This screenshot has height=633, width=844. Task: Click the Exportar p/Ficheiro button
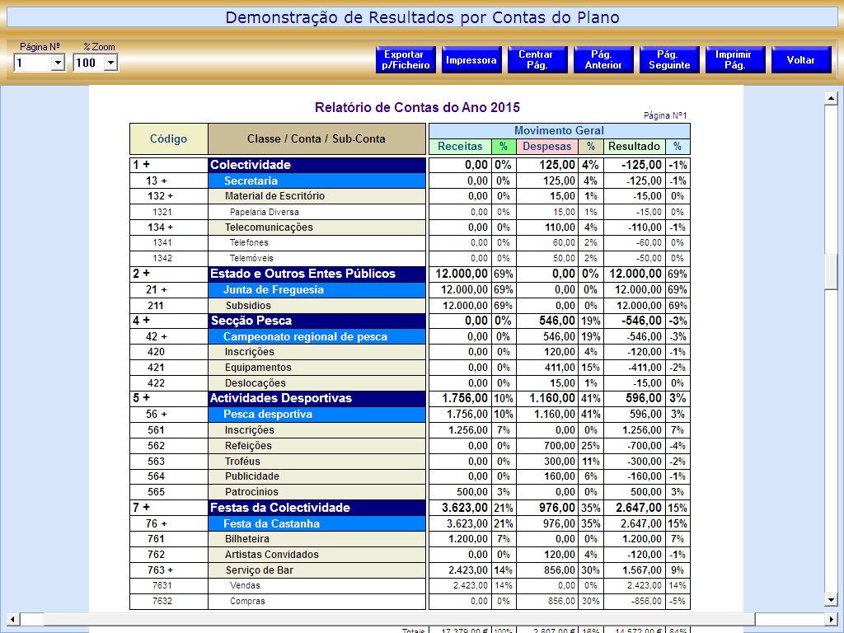tap(406, 60)
